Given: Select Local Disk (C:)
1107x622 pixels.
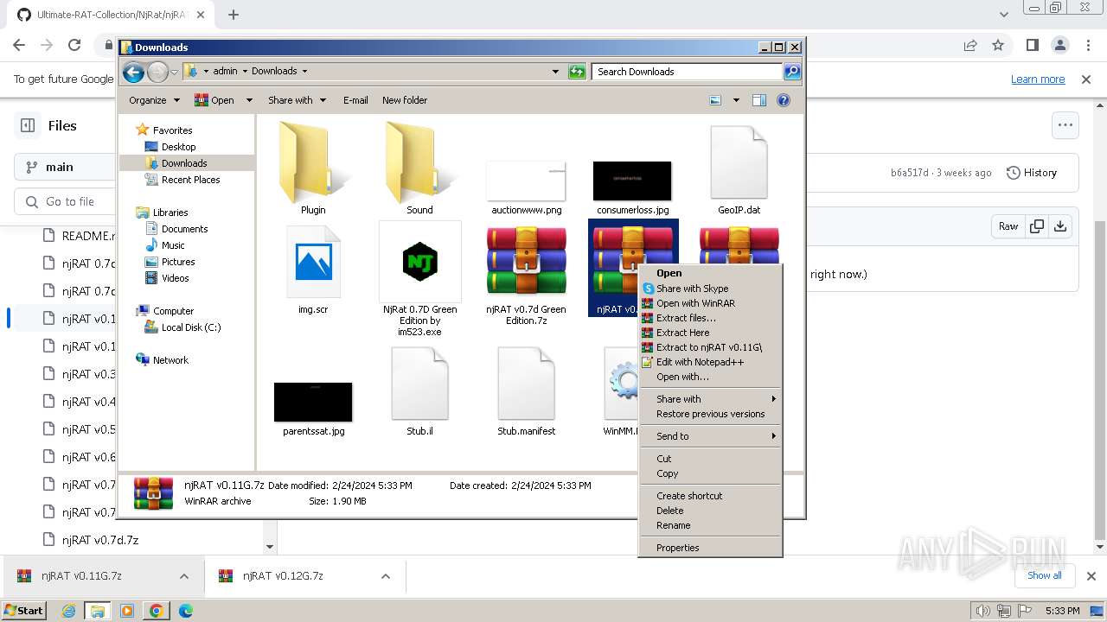Looking at the screenshot, I should [x=182, y=327].
